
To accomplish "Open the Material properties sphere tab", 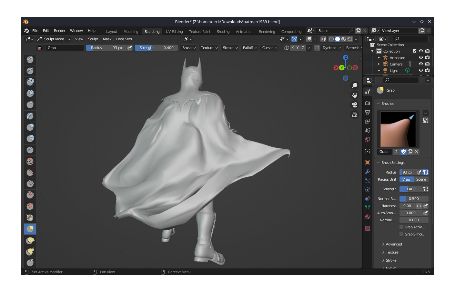I will (368, 217).
